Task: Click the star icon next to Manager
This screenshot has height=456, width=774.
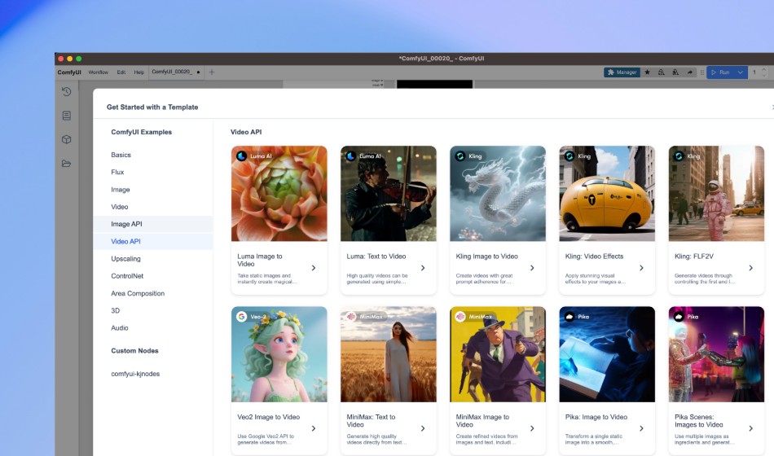Action: tap(647, 72)
